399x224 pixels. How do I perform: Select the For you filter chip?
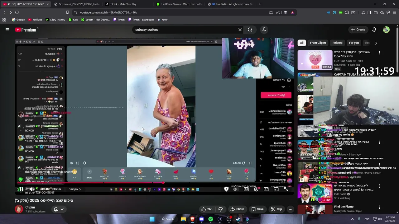pyautogui.click(x=354, y=43)
